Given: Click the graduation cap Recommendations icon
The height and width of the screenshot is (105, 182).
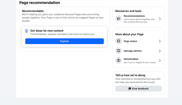Looking at the screenshot, I should (x=118, y=18).
